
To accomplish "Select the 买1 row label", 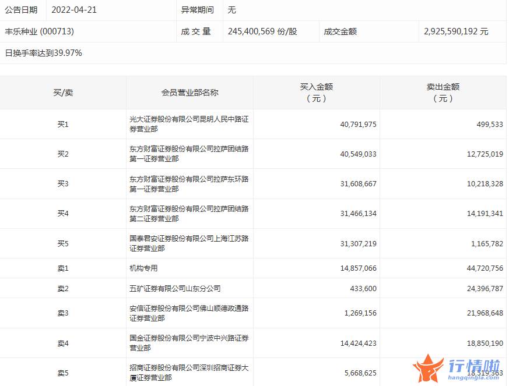I will [63, 125].
